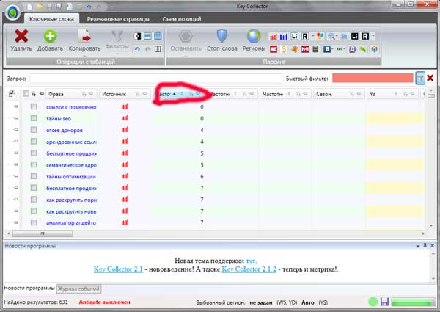Click the Копировать document icon
440x312 pixels.
(84, 36)
